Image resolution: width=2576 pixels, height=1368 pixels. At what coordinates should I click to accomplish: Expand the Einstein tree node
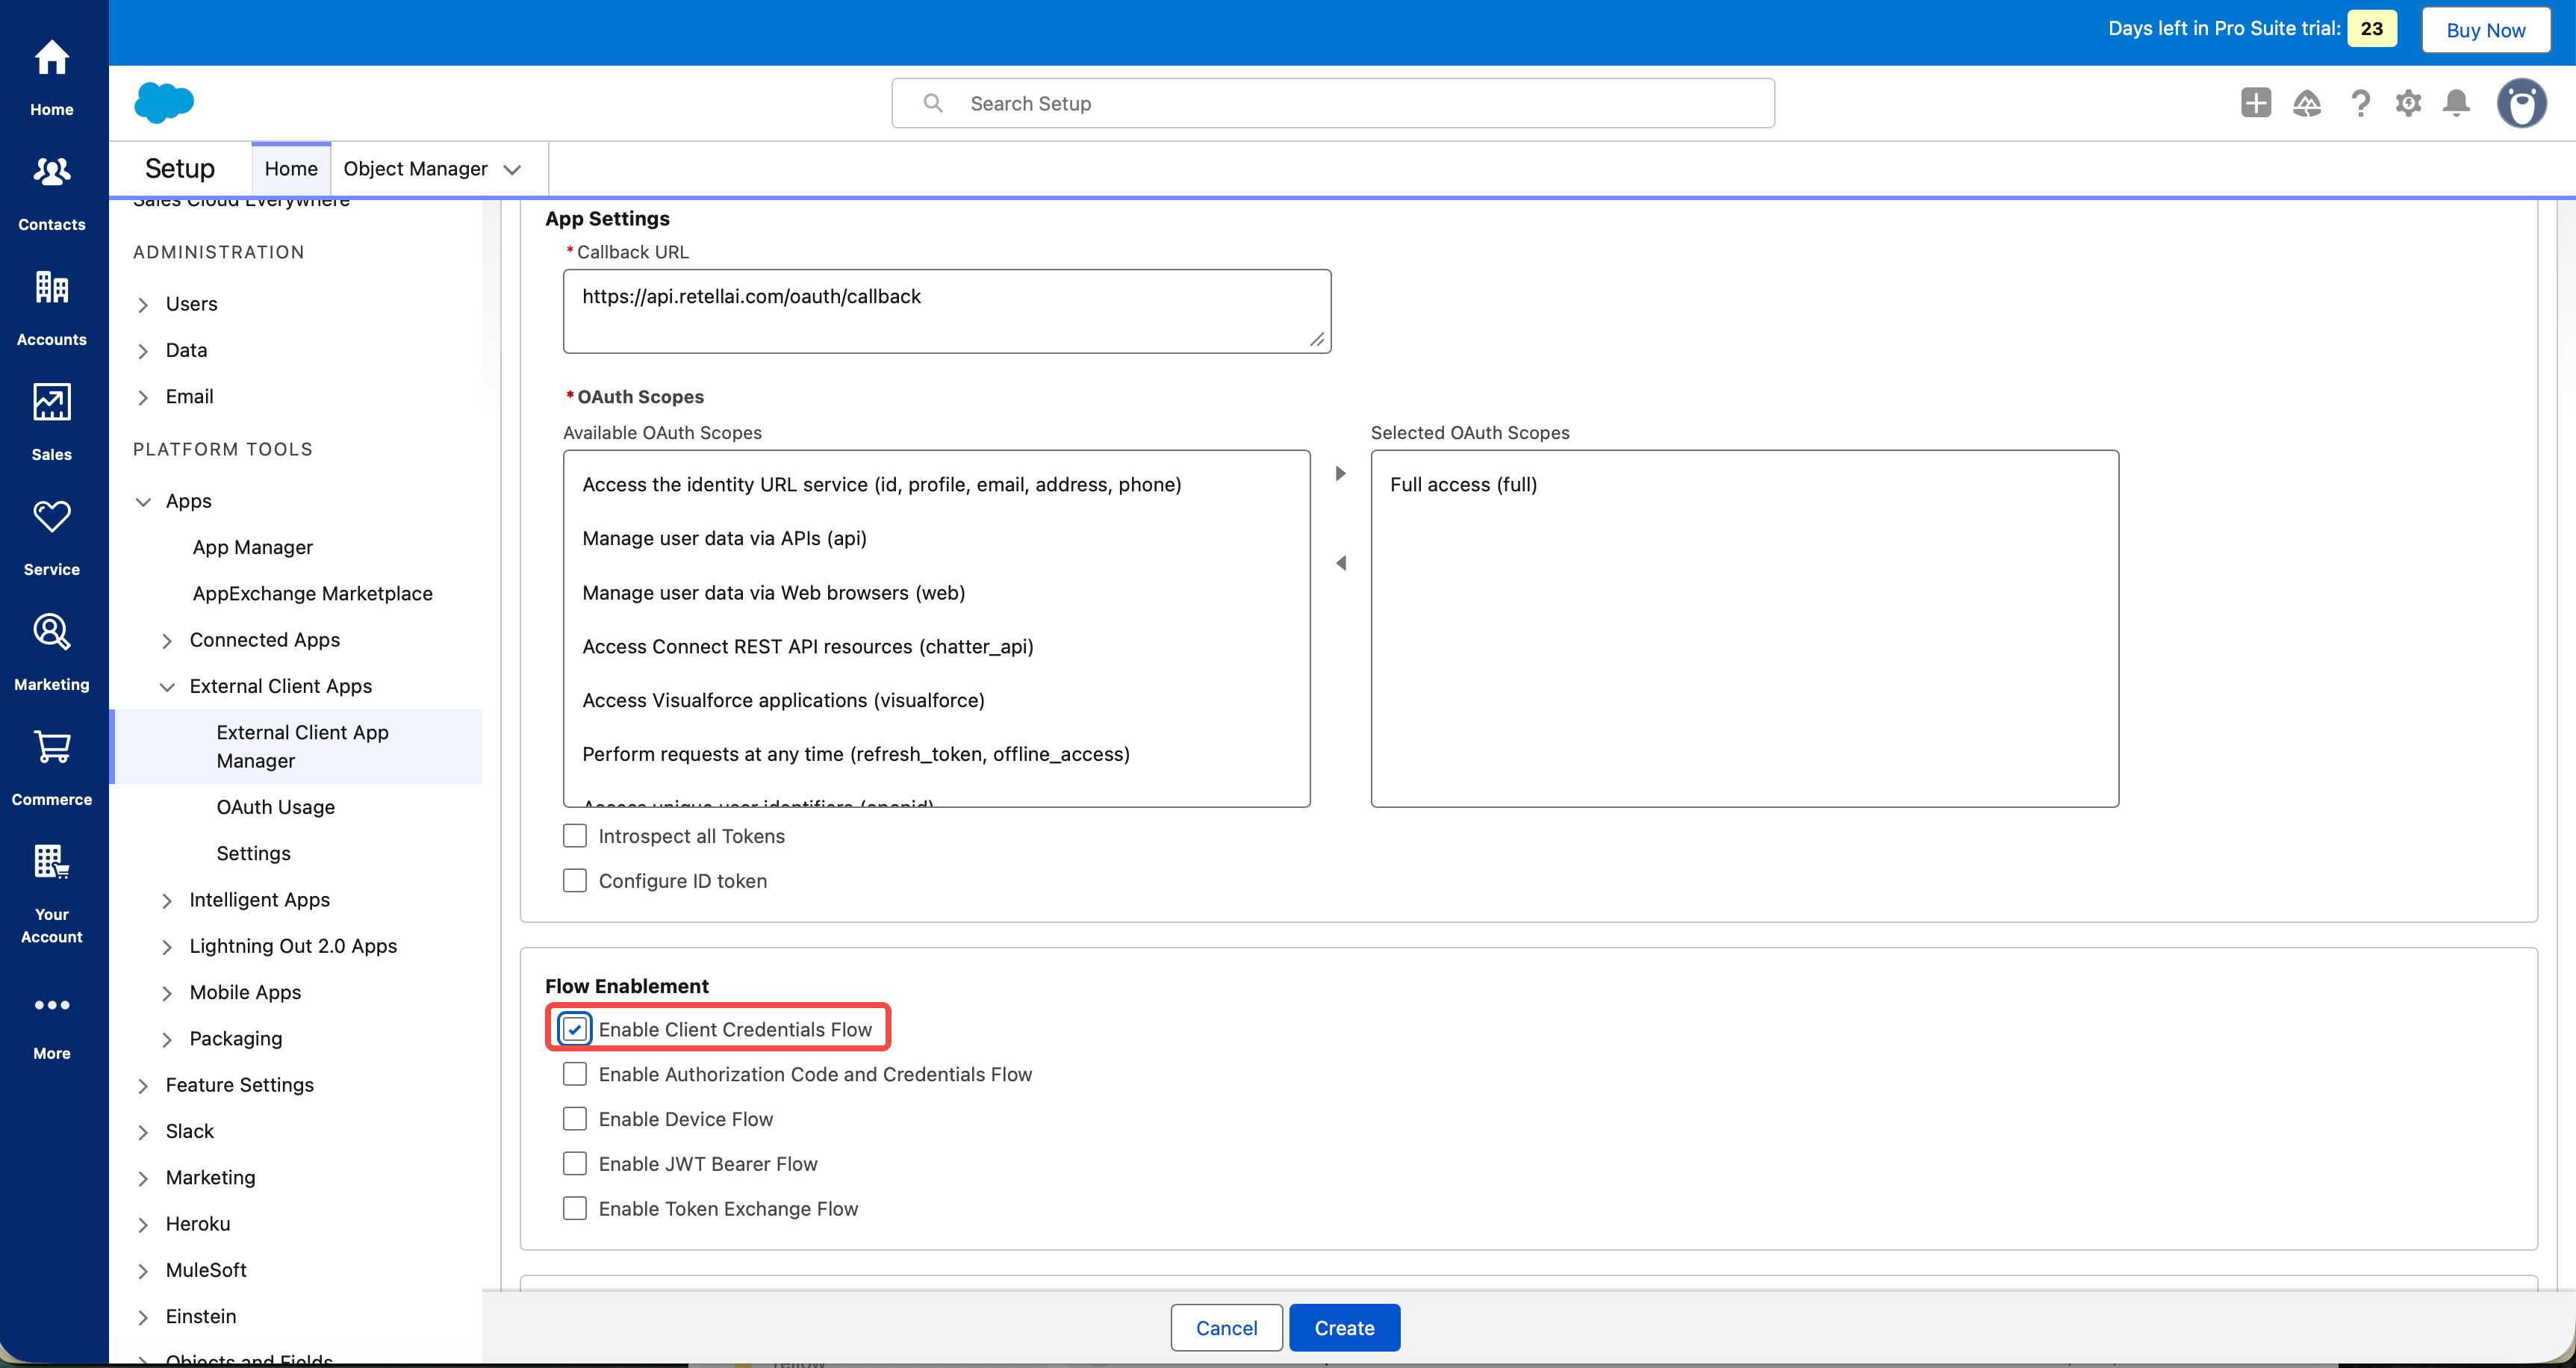143,1317
